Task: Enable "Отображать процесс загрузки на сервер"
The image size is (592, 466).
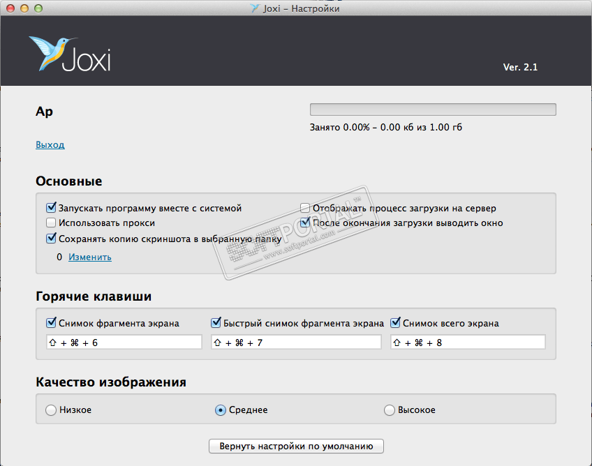Action: coord(304,208)
